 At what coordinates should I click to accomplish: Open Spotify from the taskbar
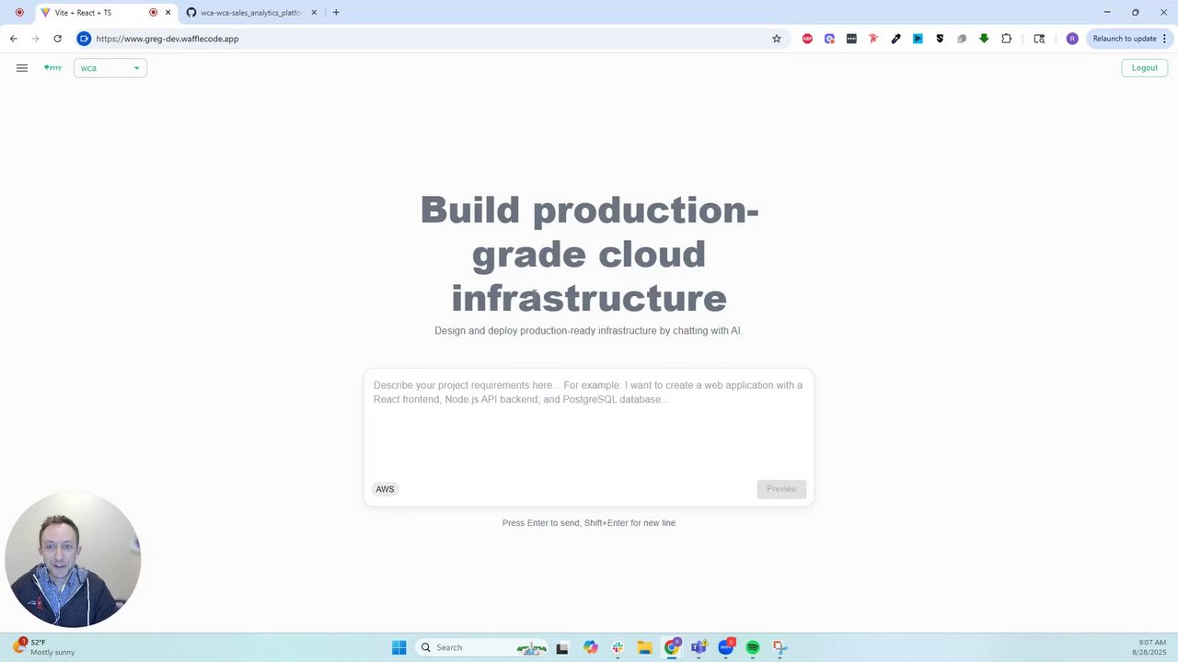tap(753, 647)
